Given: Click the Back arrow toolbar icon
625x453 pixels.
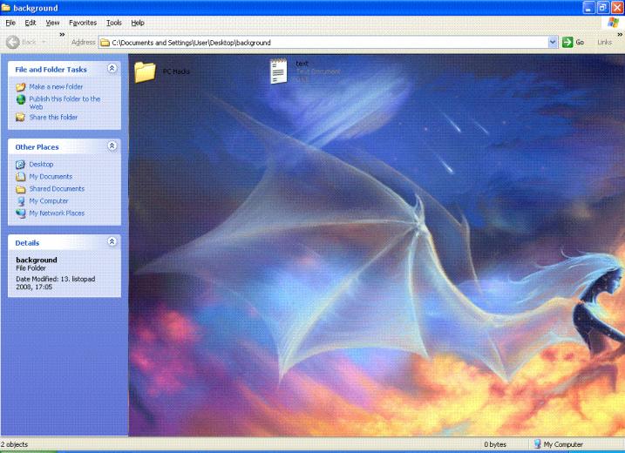Looking at the screenshot, I should pyautogui.click(x=13, y=42).
